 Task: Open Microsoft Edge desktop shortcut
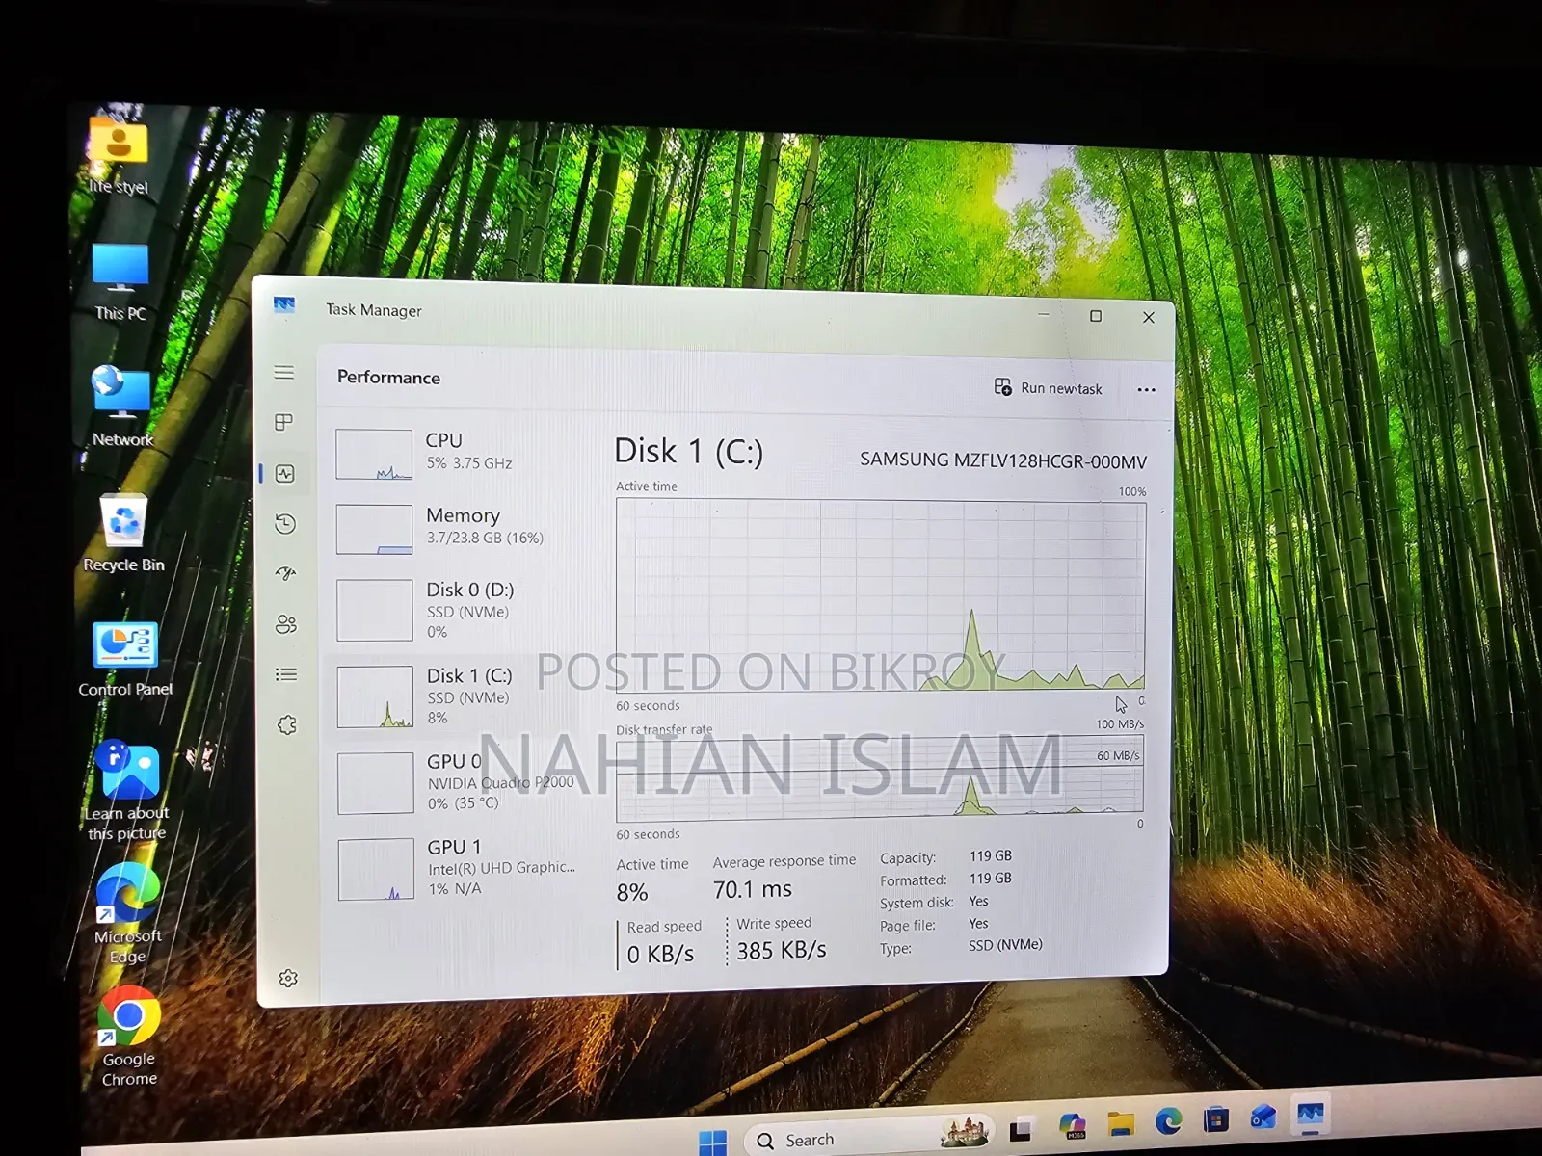tap(128, 912)
